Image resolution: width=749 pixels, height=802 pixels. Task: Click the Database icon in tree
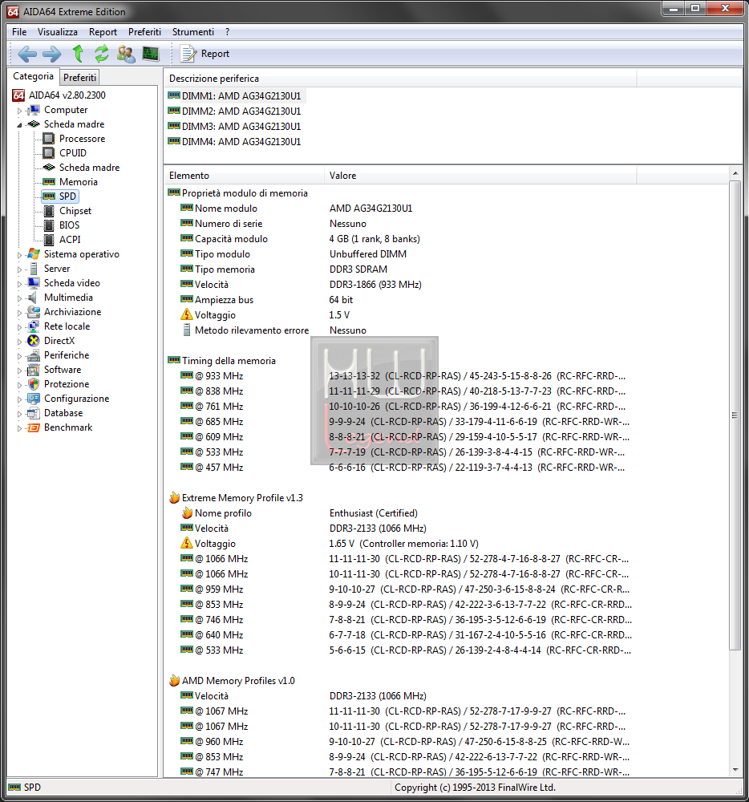coord(34,413)
